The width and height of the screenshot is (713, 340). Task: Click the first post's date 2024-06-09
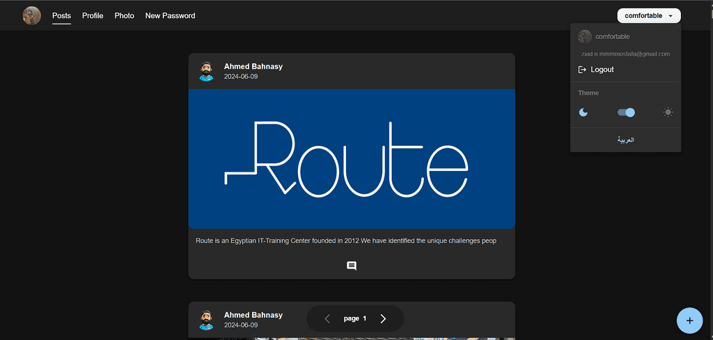tap(241, 76)
